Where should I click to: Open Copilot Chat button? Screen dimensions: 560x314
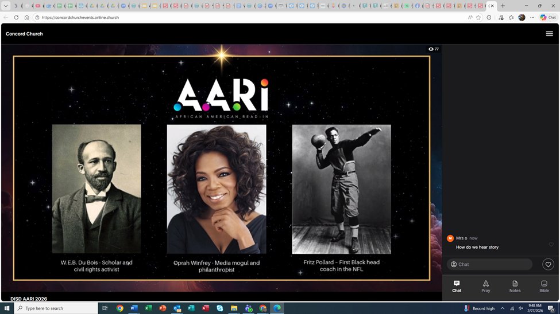click(548, 17)
